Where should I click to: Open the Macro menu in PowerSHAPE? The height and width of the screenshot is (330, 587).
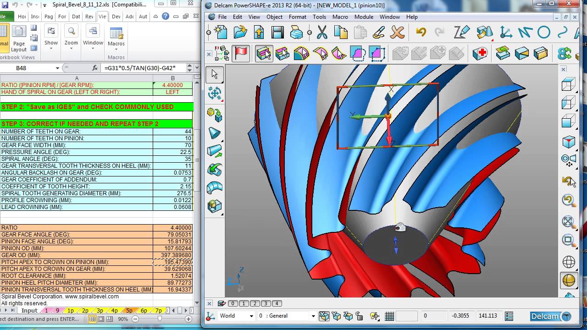pyautogui.click(x=340, y=17)
